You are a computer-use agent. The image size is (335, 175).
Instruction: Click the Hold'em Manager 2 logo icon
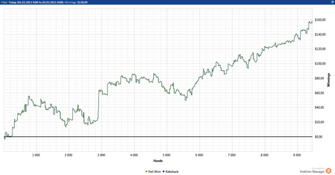point(328,171)
